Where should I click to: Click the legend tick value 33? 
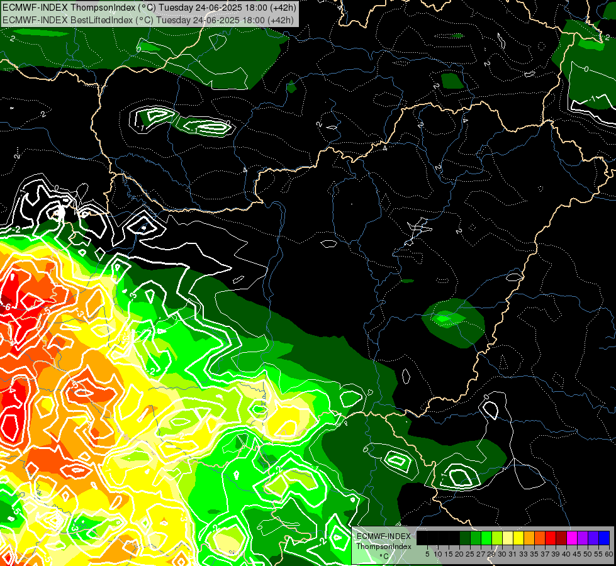click(524, 554)
